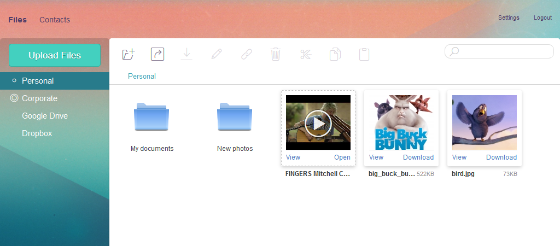Viewport: 560px width, 246px height.
Task: Click the copy documents icon
Action: pyautogui.click(x=335, y=54)
